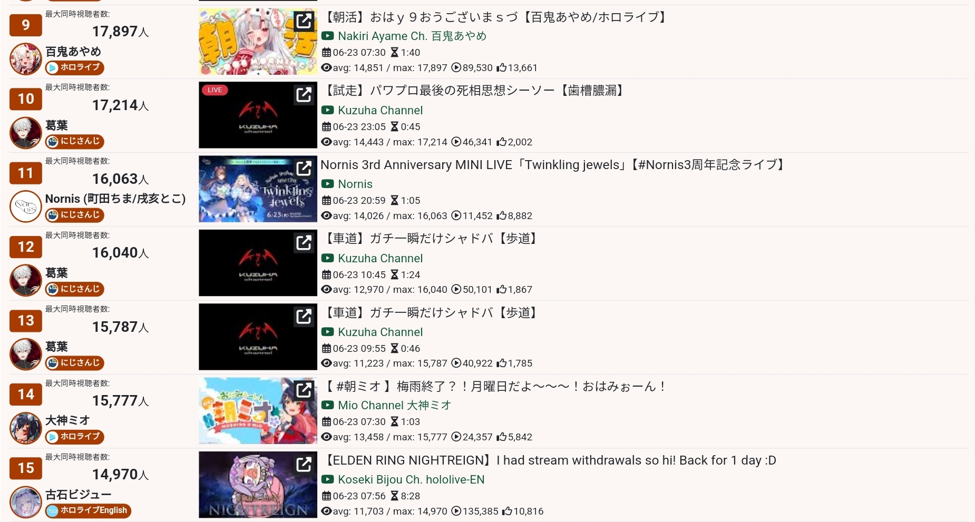Click 大神ミオ avatar icon

pos(25,428)
